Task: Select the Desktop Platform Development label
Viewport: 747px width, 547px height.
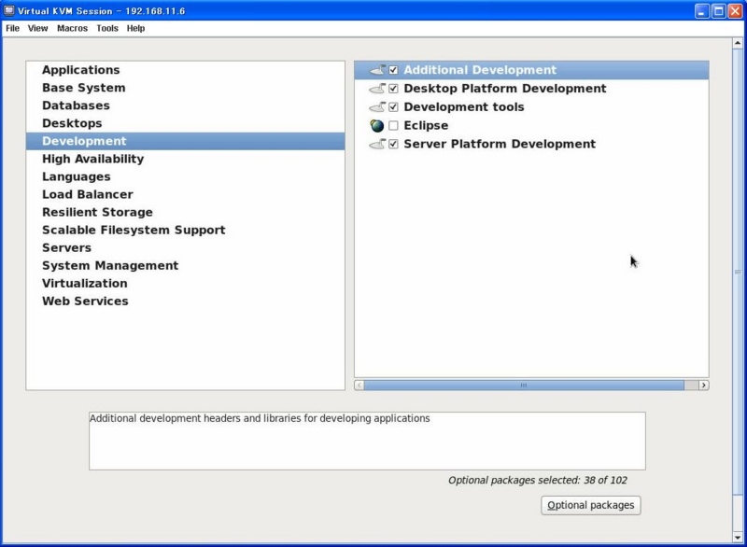Action: pyautogui.click(x=505, y=89)
